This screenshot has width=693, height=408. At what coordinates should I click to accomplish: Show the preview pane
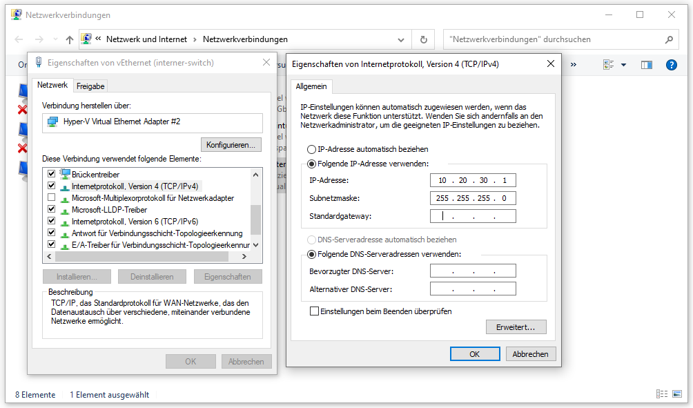(646, 64)
